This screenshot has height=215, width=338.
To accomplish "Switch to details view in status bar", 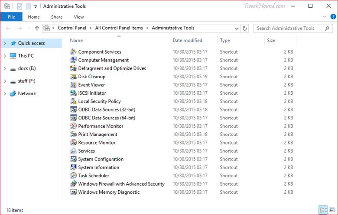I will click(323, 210).
